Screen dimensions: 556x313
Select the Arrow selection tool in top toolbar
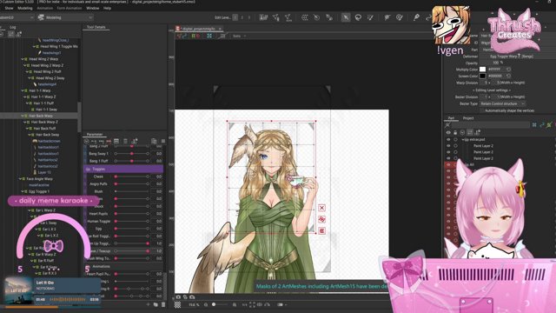click(346, 17)
